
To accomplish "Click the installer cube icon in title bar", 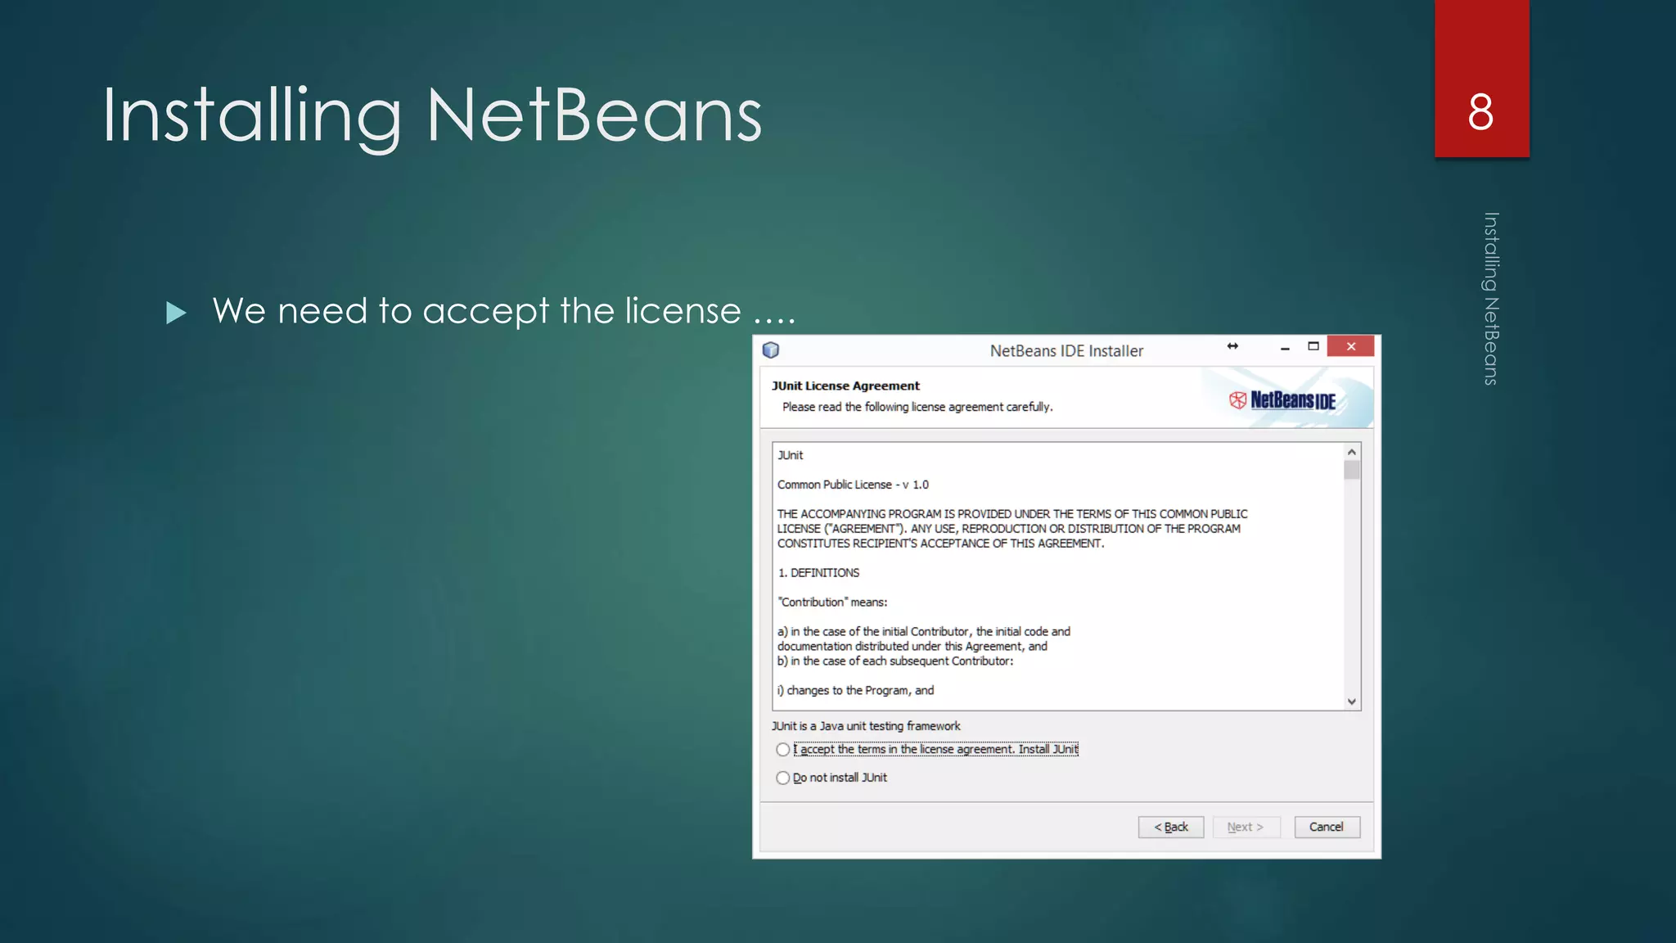I will coord(771,350).
